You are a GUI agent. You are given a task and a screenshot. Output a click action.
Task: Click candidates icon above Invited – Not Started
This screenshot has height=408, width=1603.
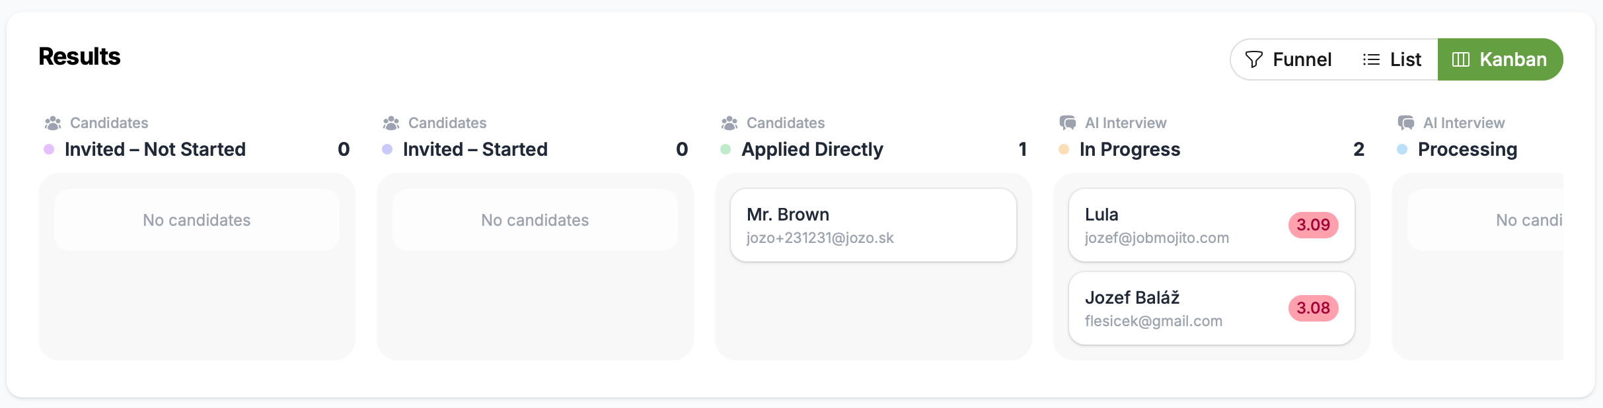pos(53,123)
